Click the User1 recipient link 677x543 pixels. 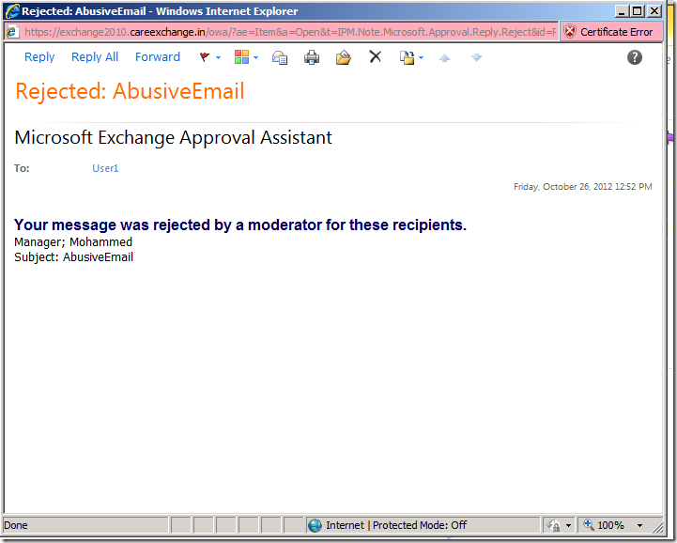coord(105,168)
